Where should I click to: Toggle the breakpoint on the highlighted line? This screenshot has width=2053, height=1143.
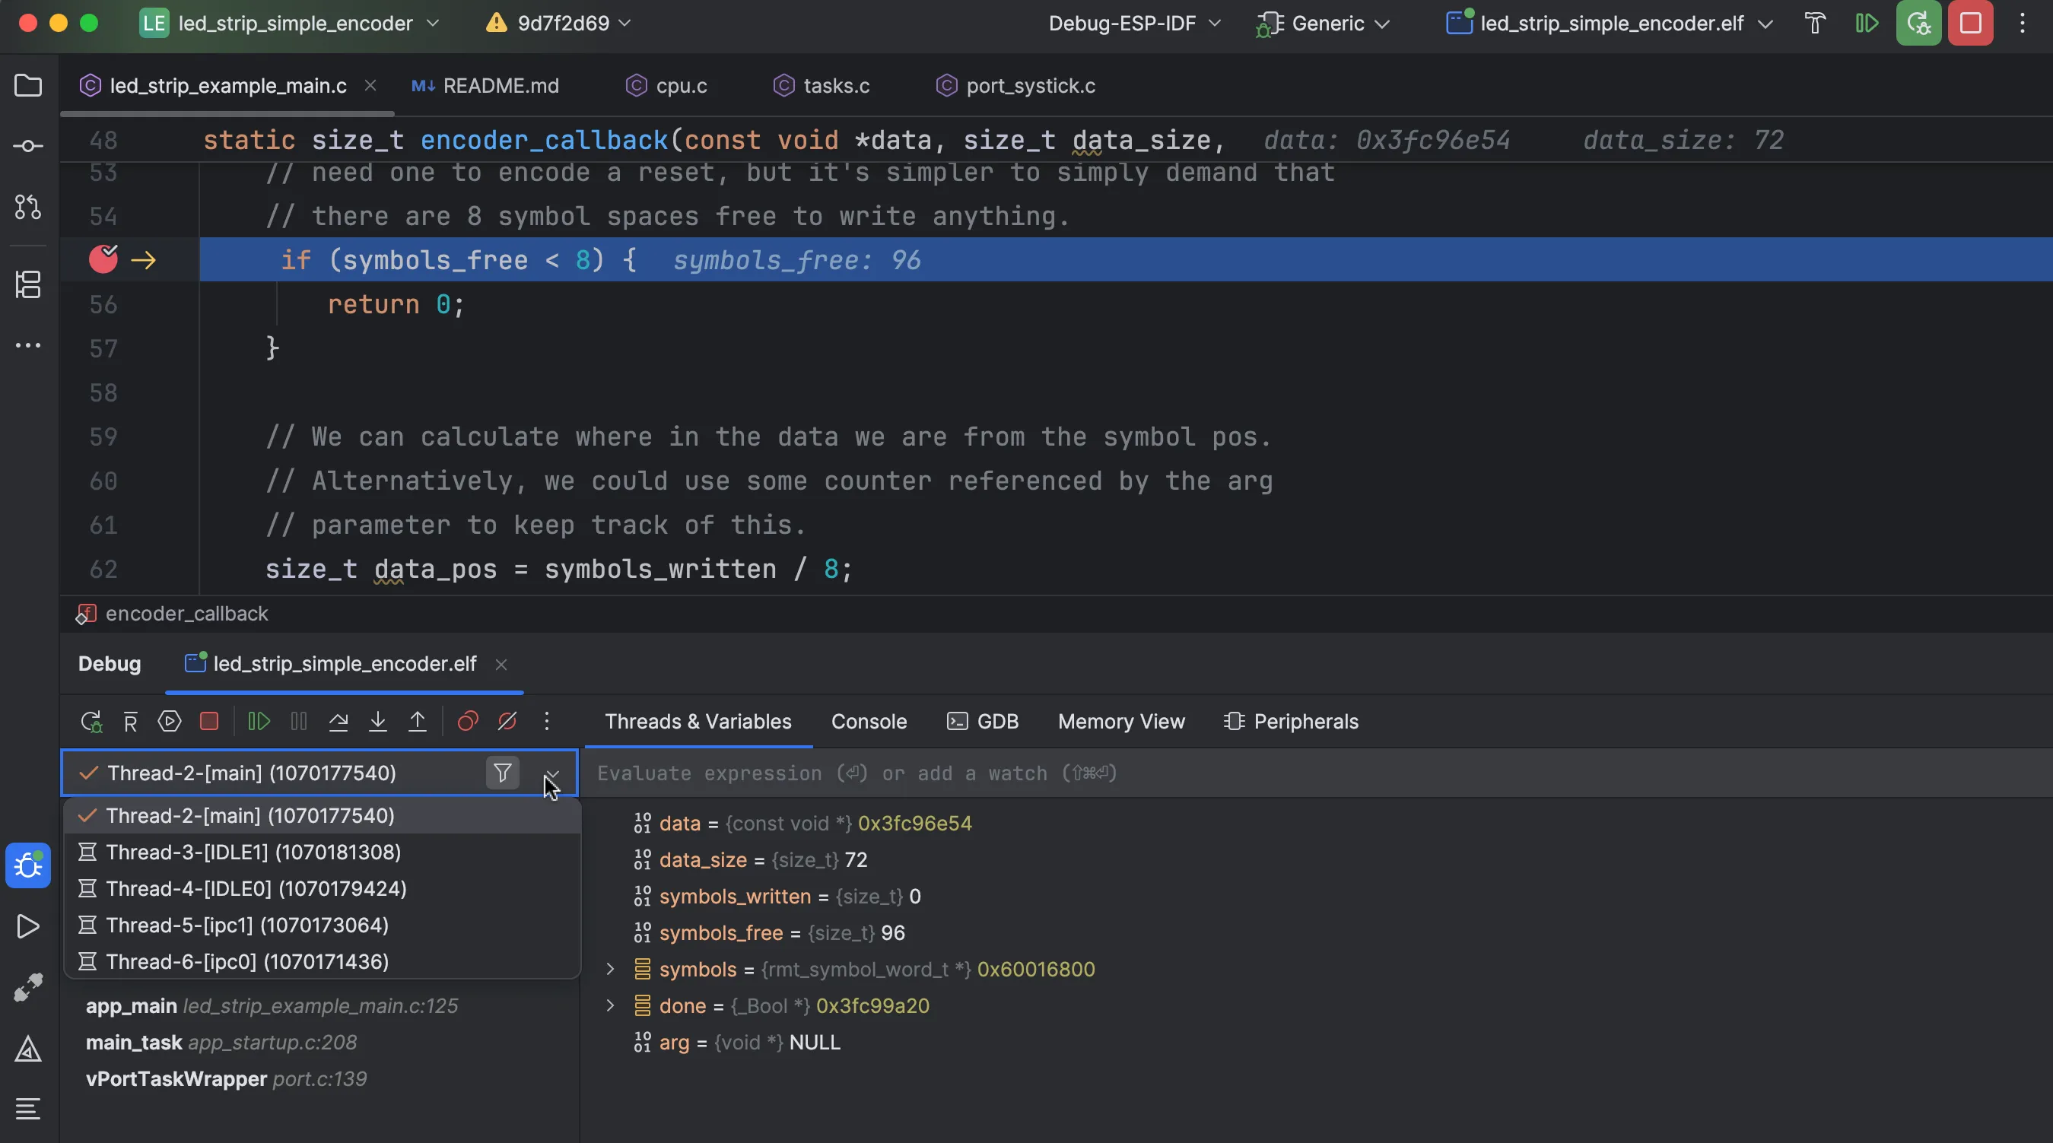(103, 259)
